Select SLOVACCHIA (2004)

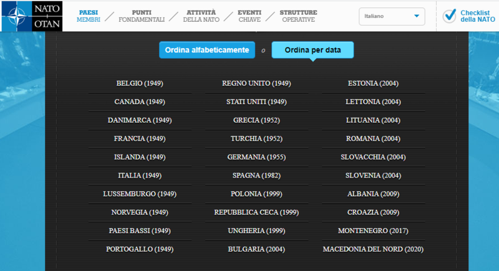point(373,157)
